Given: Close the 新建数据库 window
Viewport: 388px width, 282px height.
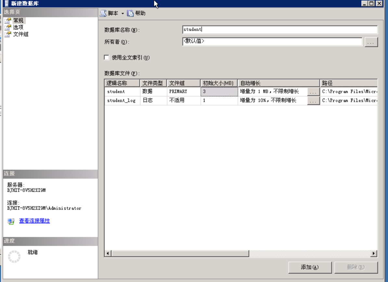Looking at the screenshot, I should [x=379, y=3].
